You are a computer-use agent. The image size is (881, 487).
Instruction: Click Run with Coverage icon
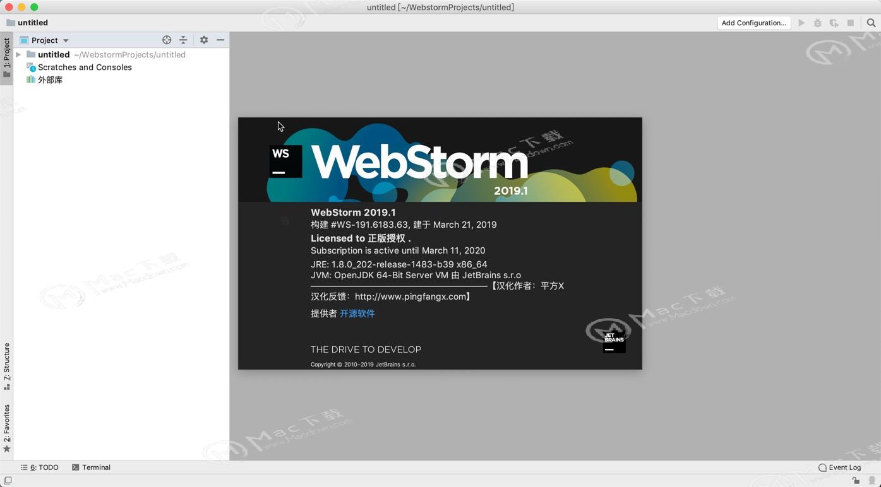(x=834, y=23)
